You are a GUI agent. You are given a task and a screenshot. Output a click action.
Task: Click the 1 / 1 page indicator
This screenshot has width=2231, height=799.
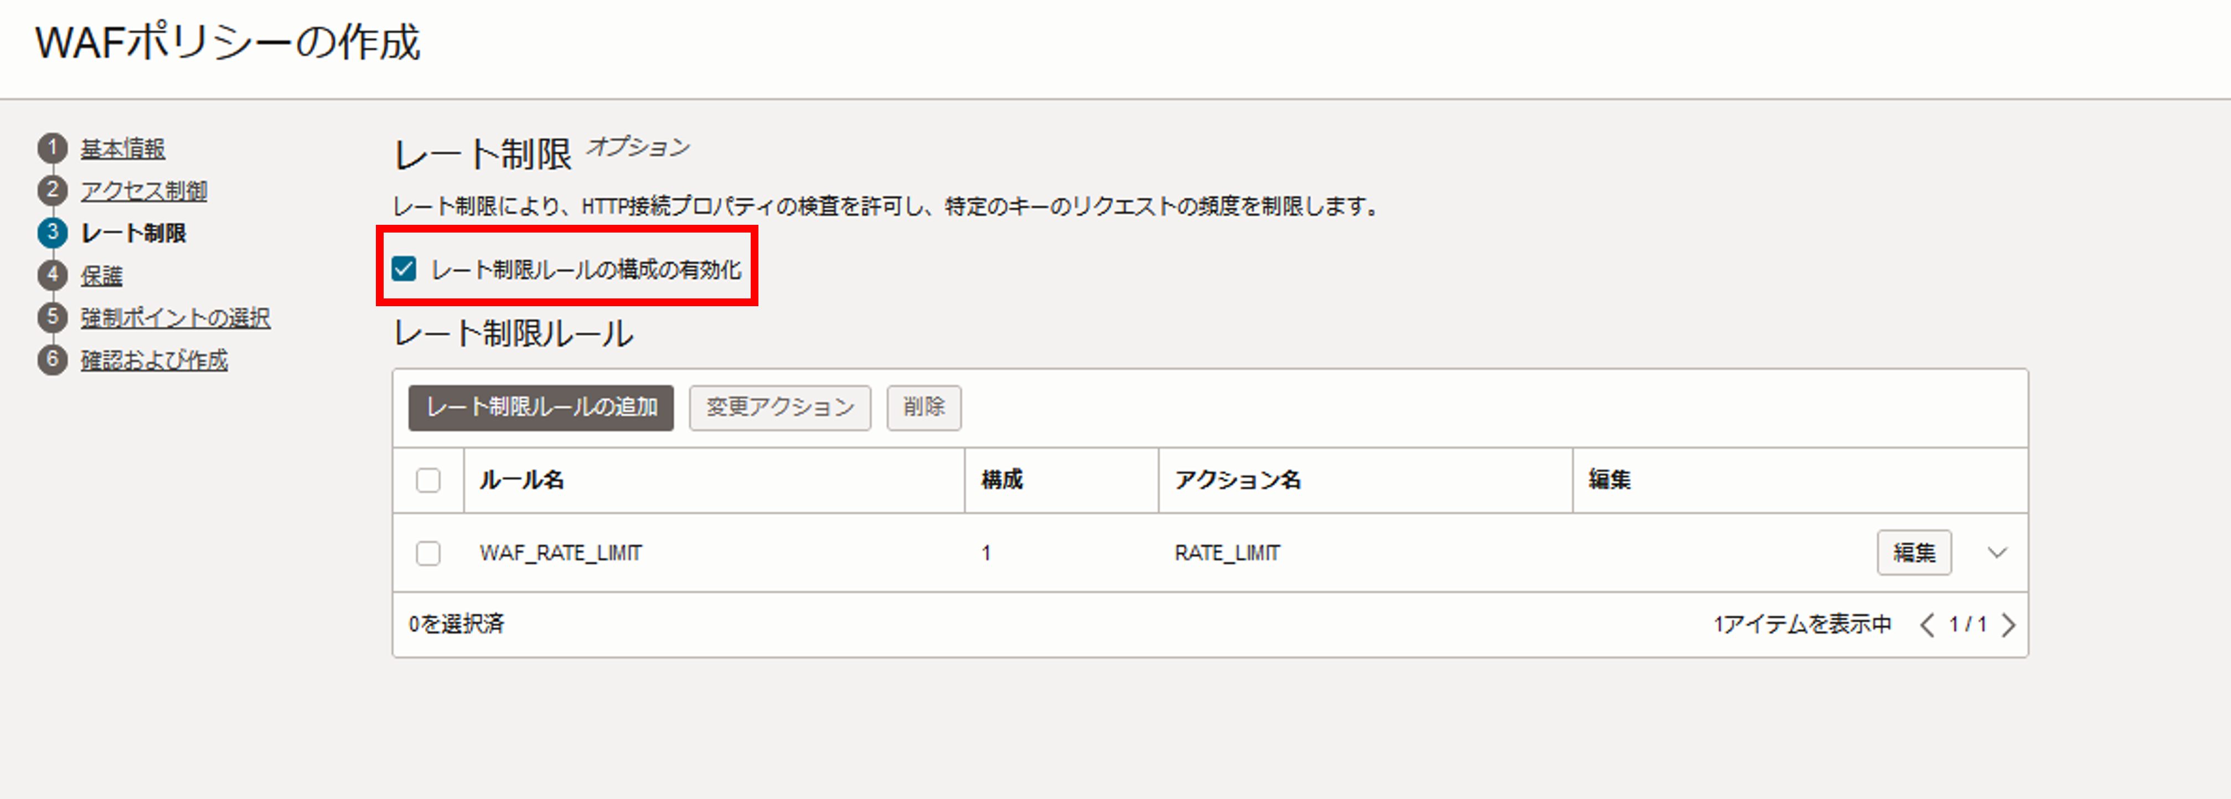[x=1967, y=625]
